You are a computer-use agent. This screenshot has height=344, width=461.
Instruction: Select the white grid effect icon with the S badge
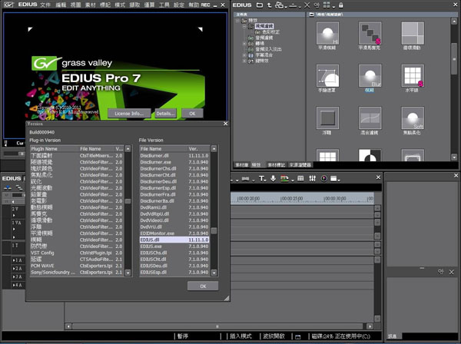point(413,75)
